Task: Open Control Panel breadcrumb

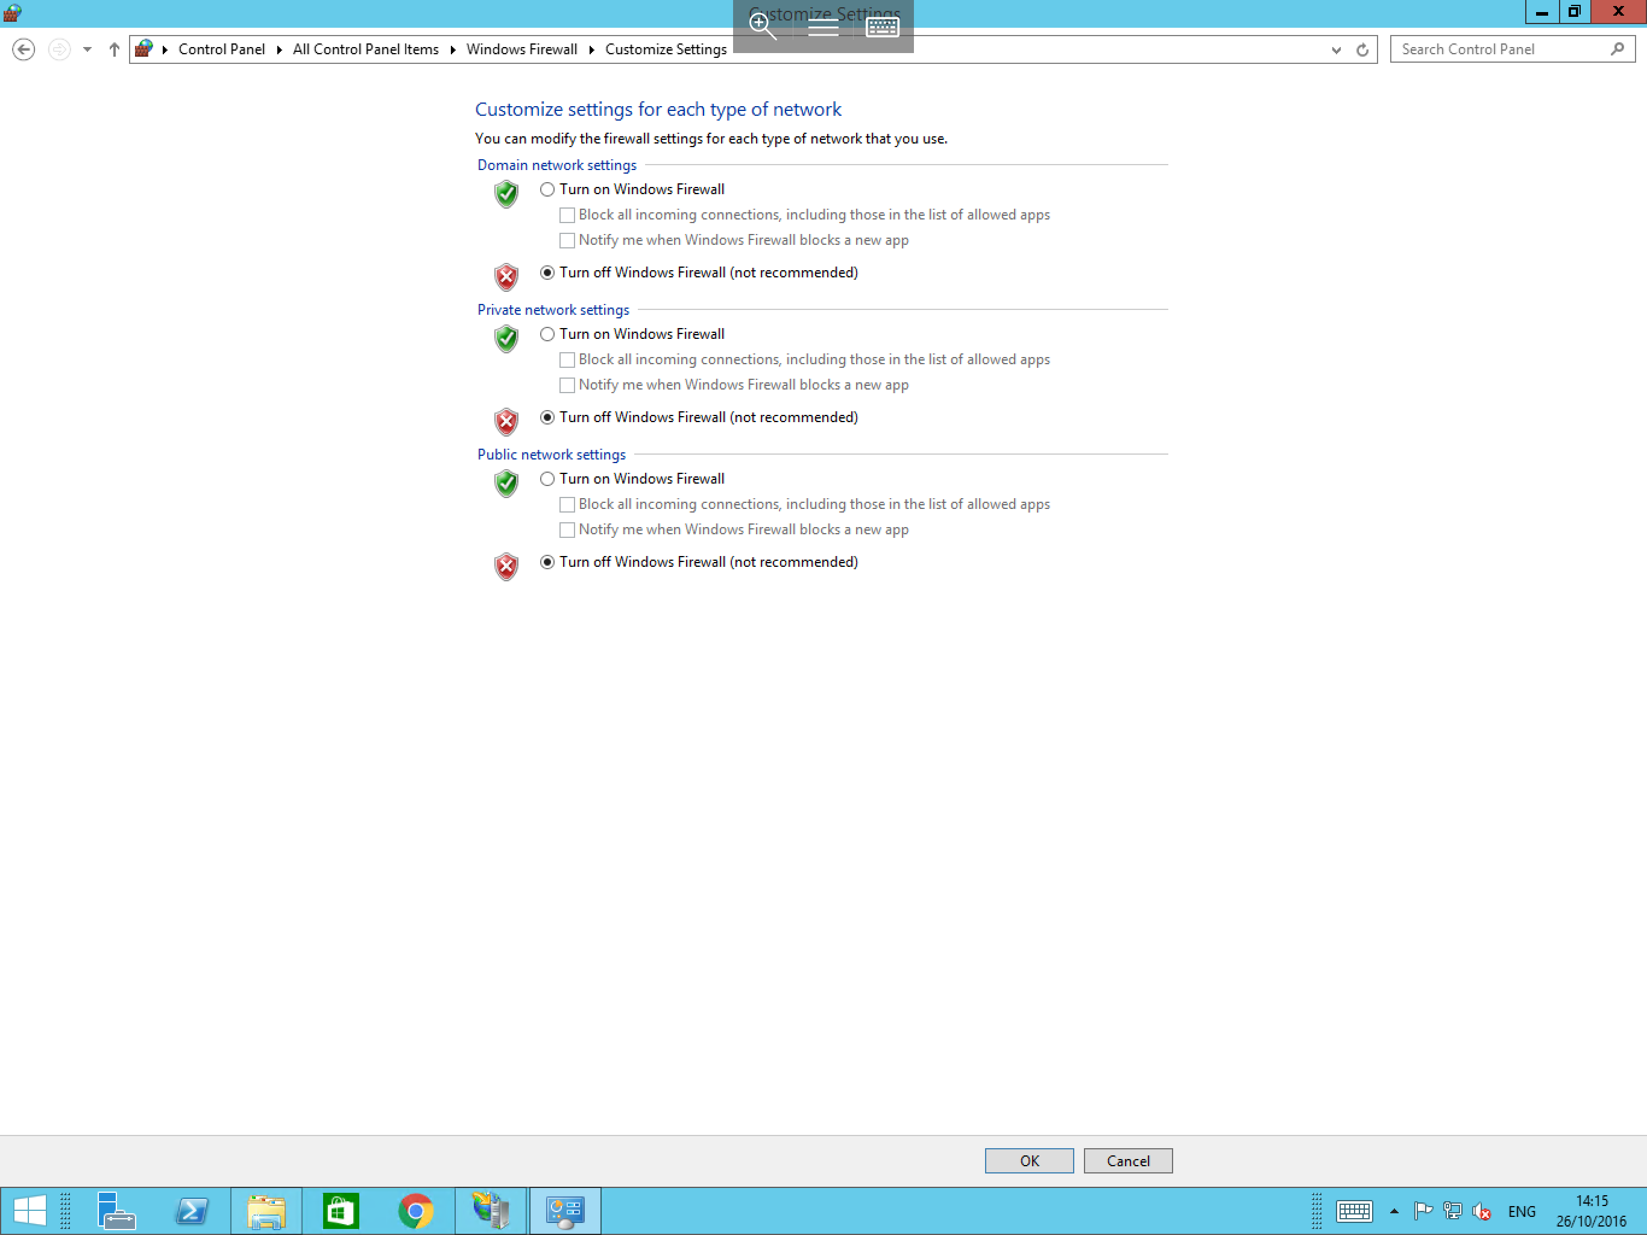Action: click(x=221, y=49)
